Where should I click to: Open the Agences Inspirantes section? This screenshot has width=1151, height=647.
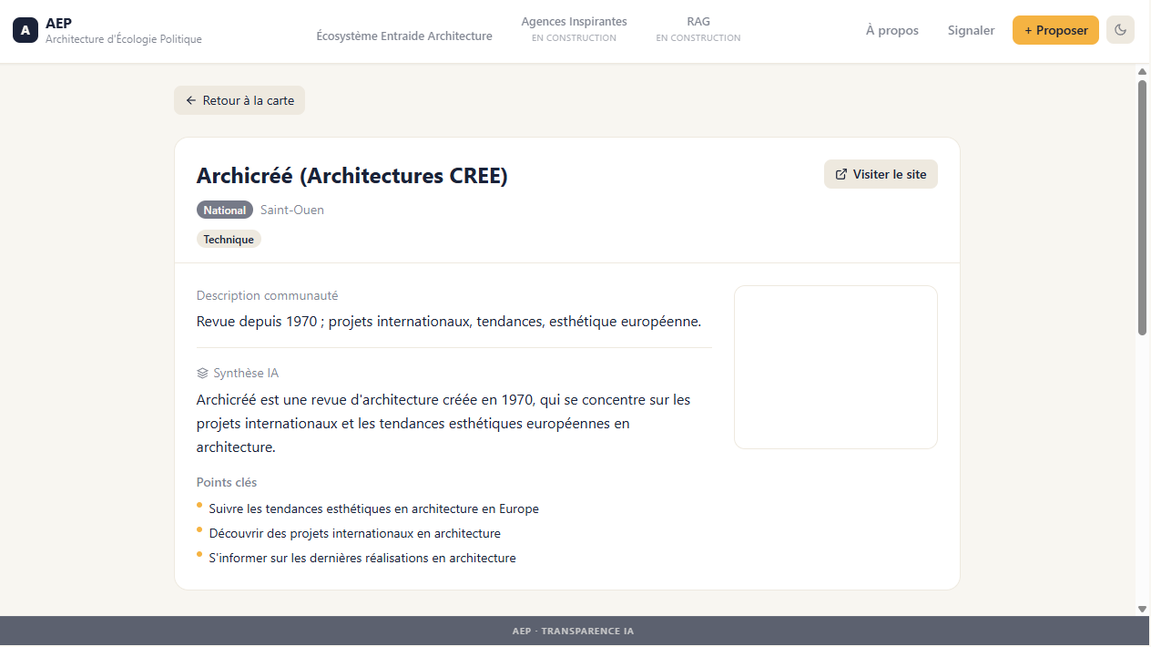573,28
